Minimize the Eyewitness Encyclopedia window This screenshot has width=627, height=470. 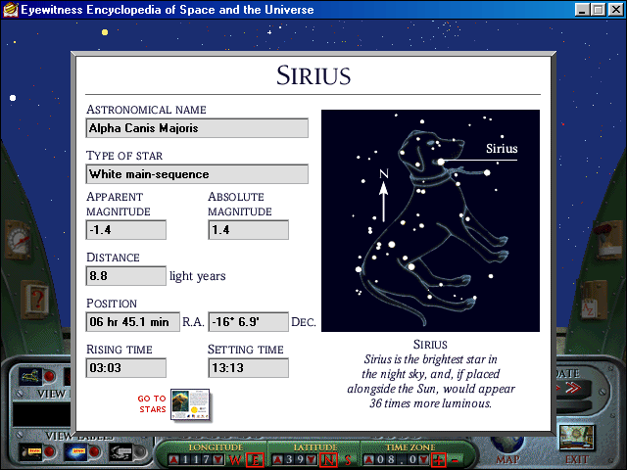click(x=582, y=10)
